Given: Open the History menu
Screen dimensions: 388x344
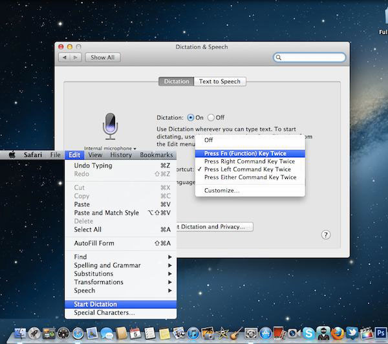Looking at the screenshot, I should [x=121, y=155].
